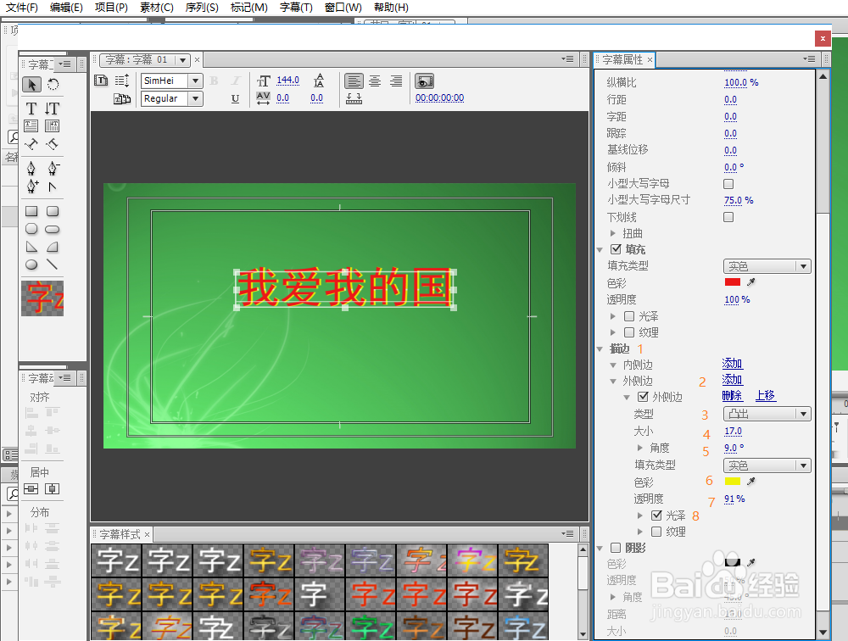Open the 字幕(T) menu
Screen dimensions: 848x641
[296, 8]
